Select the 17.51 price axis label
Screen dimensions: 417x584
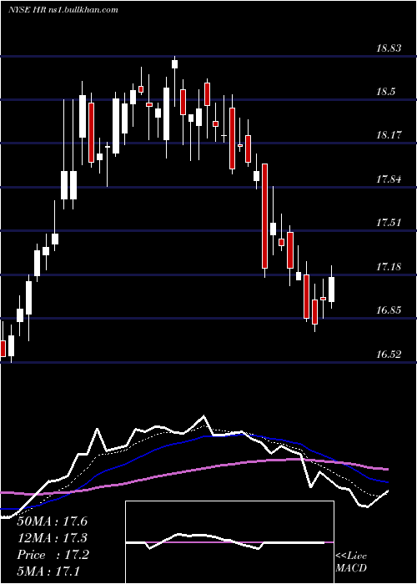click(x=389, y=223)
